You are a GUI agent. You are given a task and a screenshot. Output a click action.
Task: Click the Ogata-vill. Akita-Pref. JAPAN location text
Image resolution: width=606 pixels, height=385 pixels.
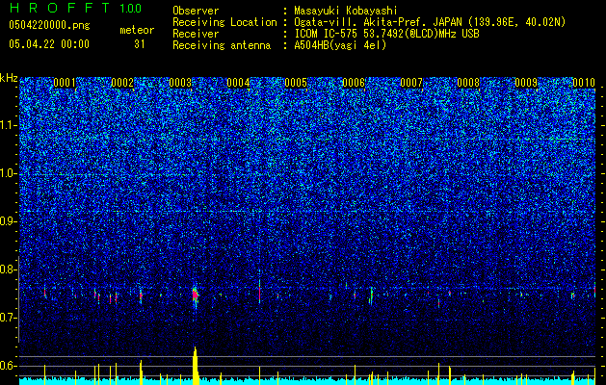pos(430,22)
